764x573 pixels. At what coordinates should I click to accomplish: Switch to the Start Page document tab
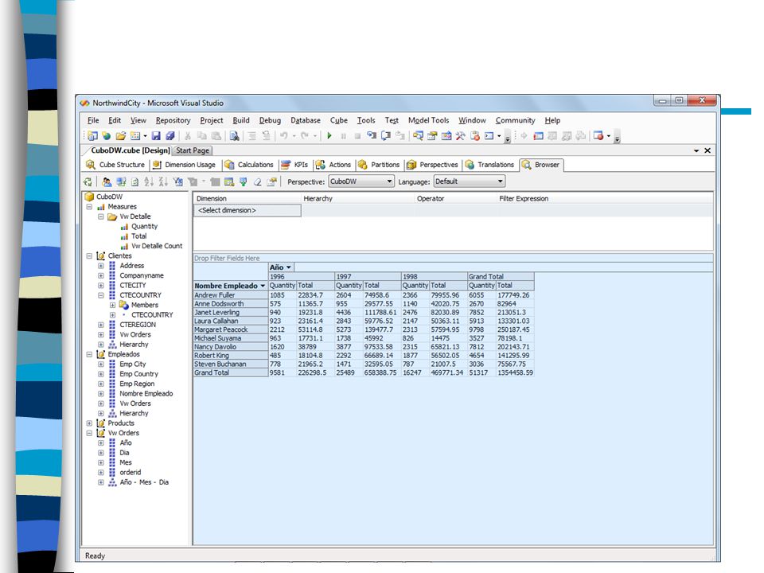[193, 150]
